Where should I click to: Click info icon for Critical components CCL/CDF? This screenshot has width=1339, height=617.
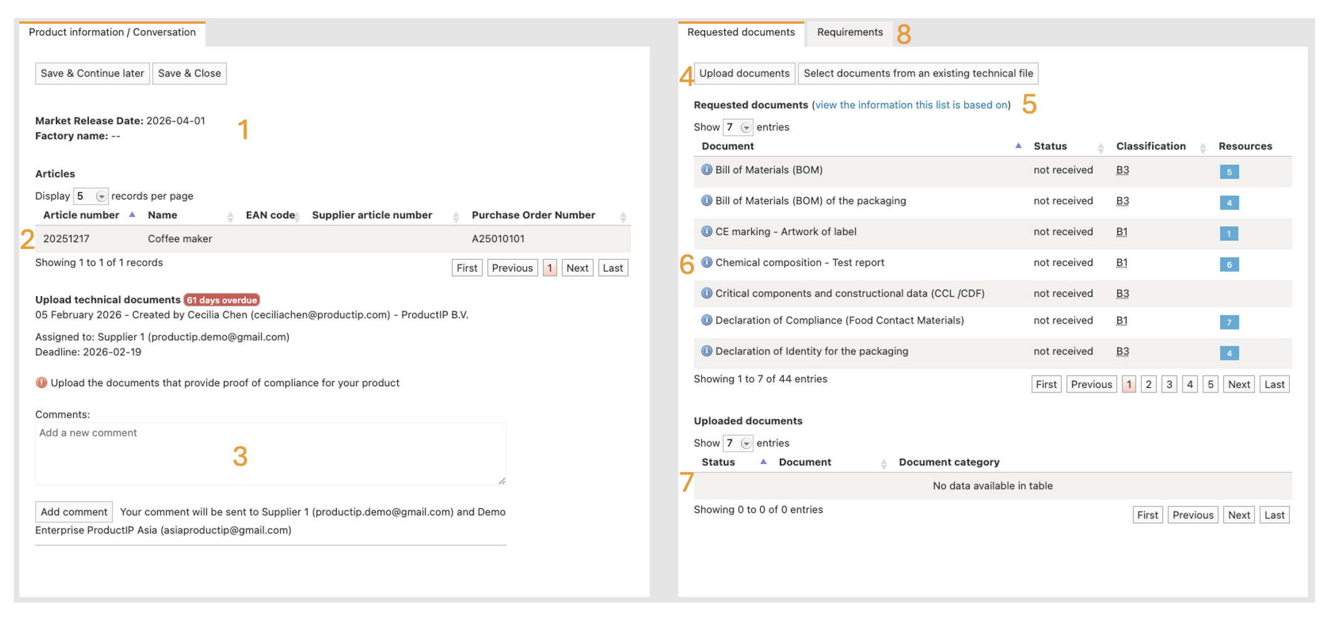(706, 293)
